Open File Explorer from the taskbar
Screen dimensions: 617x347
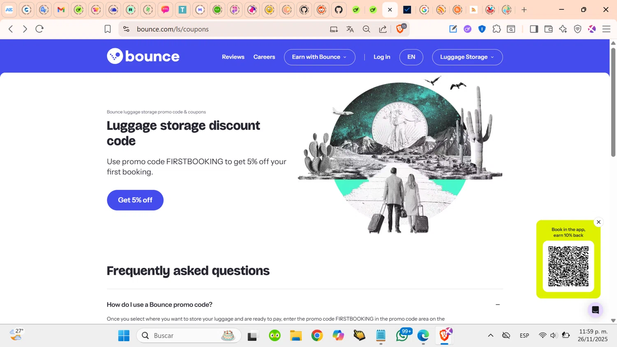[x=296, y=335]
